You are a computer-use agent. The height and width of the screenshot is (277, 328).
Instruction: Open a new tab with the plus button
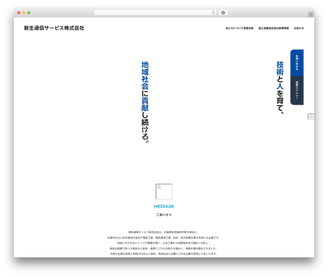pyautogui.click(x=311, y=14)
